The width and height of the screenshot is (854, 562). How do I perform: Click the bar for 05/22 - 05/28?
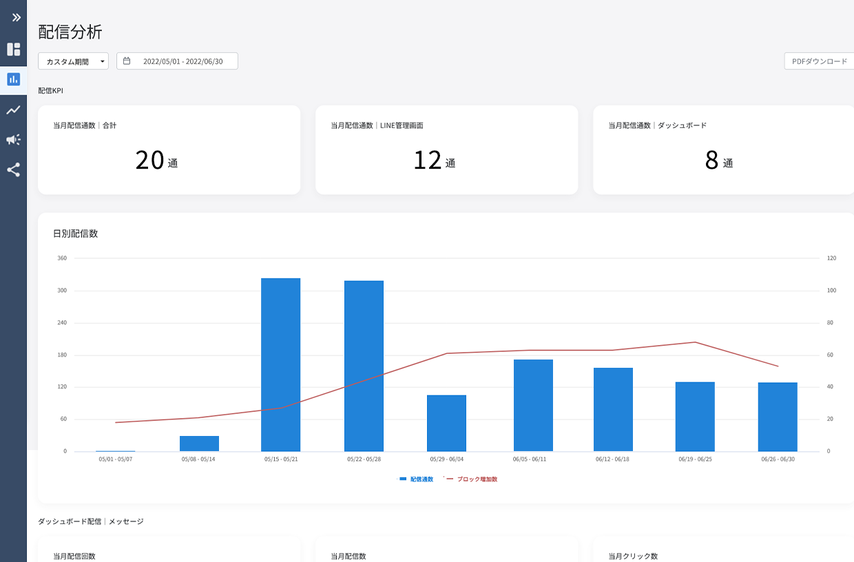tap(364, 366)
